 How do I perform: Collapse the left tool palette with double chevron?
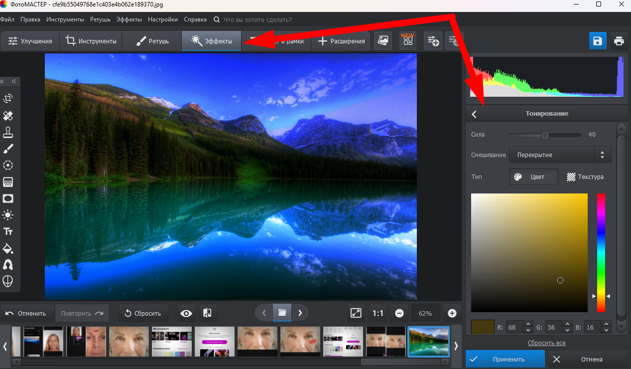[x=14, y=81]
